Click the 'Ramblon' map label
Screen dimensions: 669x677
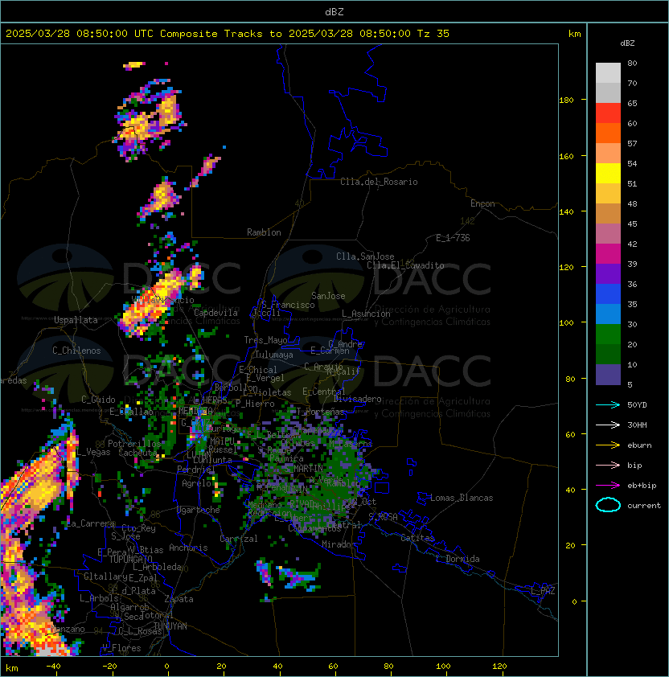(x=264, y=232)
